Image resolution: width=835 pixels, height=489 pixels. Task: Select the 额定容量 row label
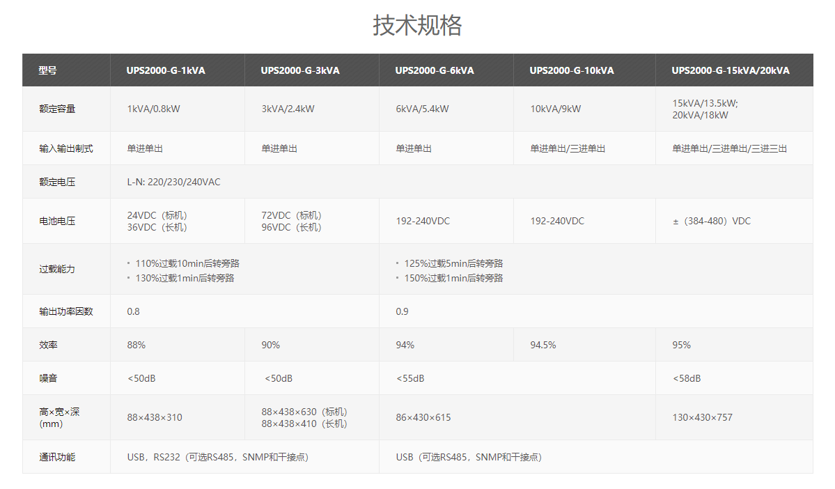pyautogui.click(x=57, y=109)
